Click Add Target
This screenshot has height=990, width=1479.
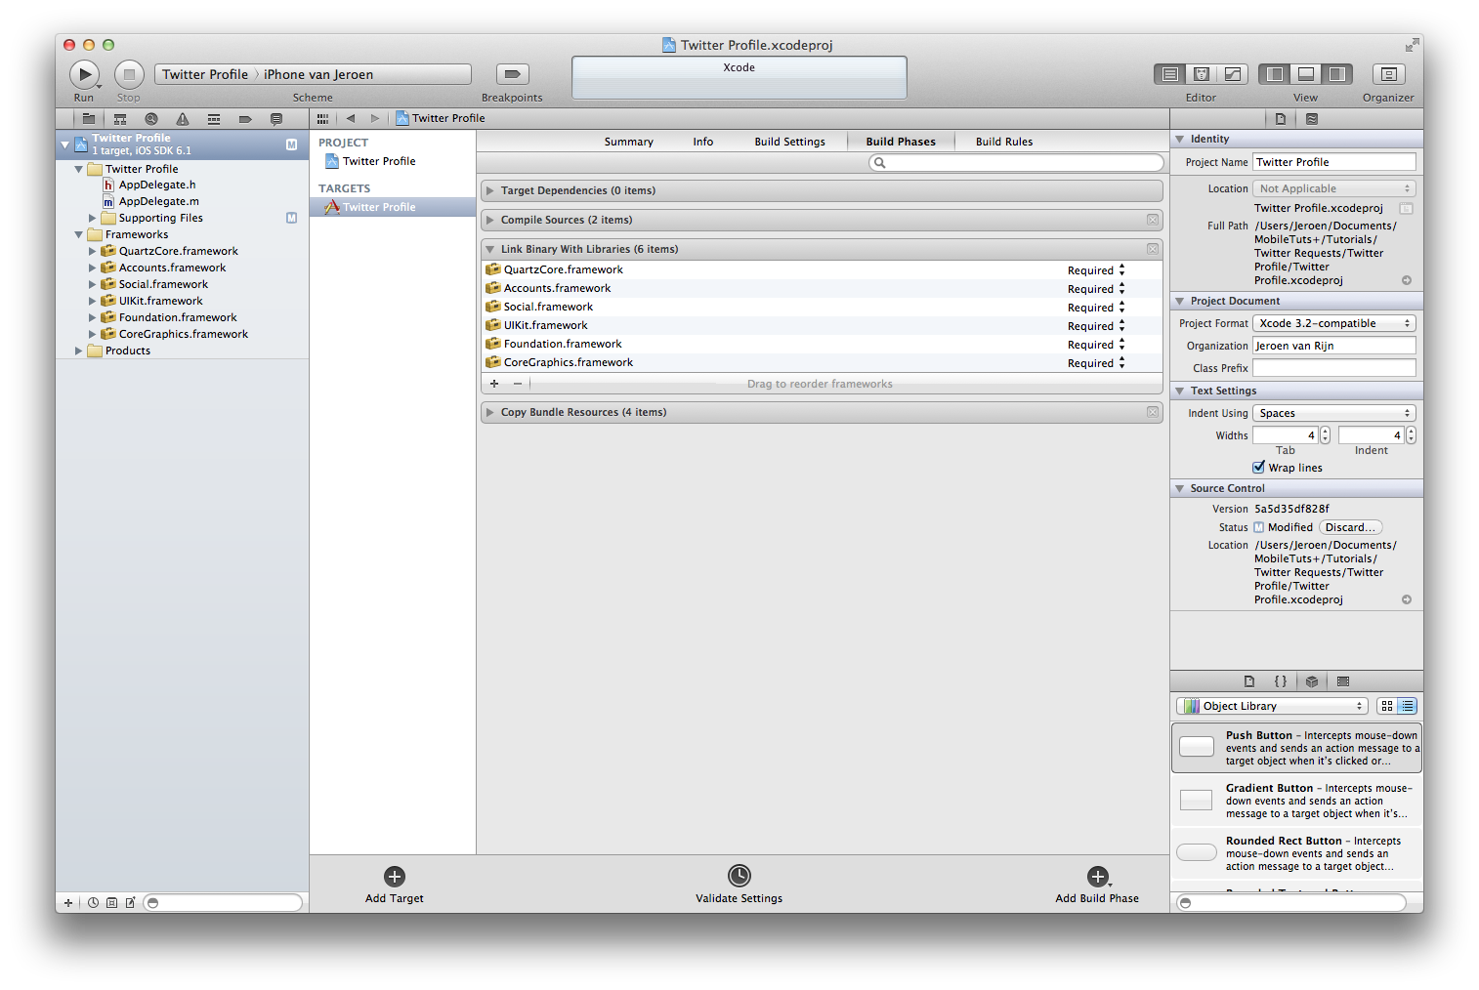[395, 885]
